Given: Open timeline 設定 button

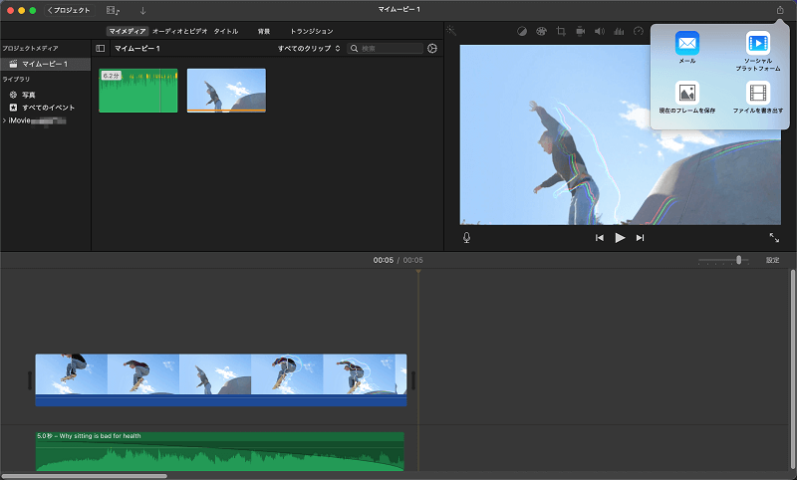Looking at the screenshot, I should (x=772, y=260).
